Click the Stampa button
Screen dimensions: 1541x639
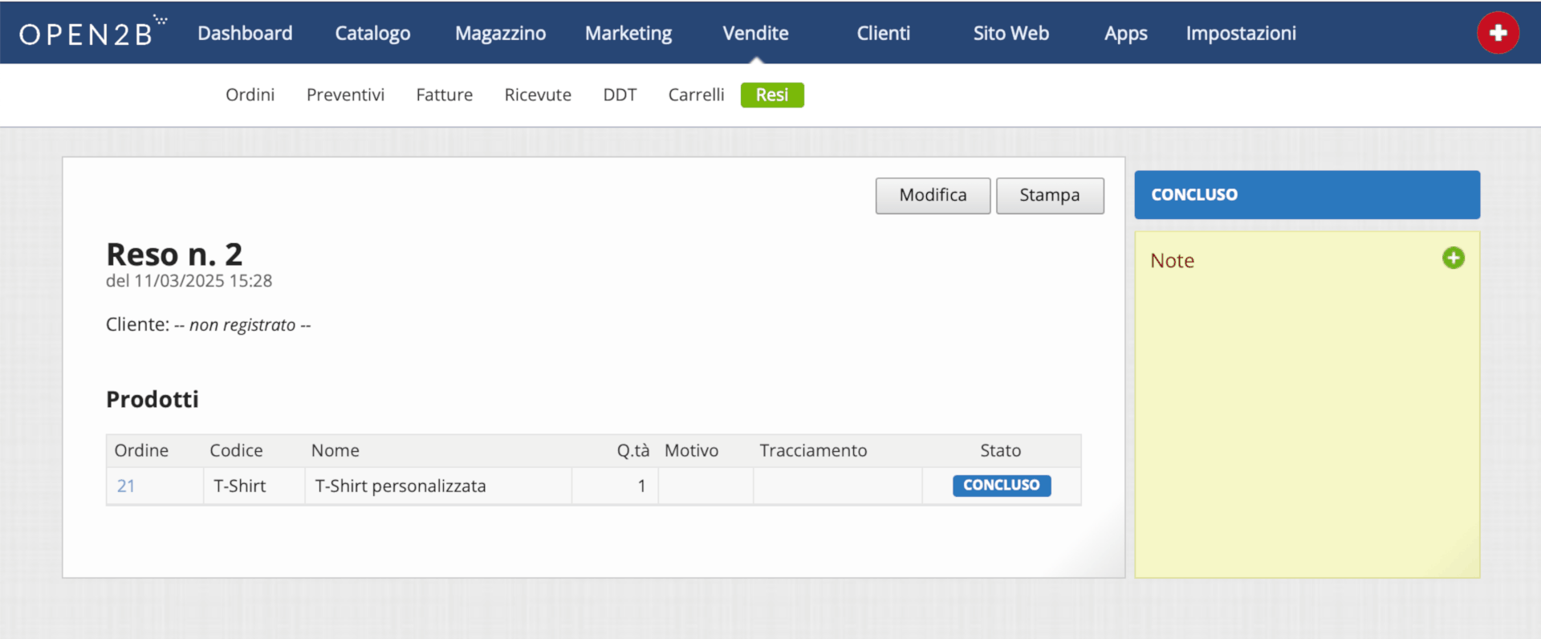[1050, 195]
